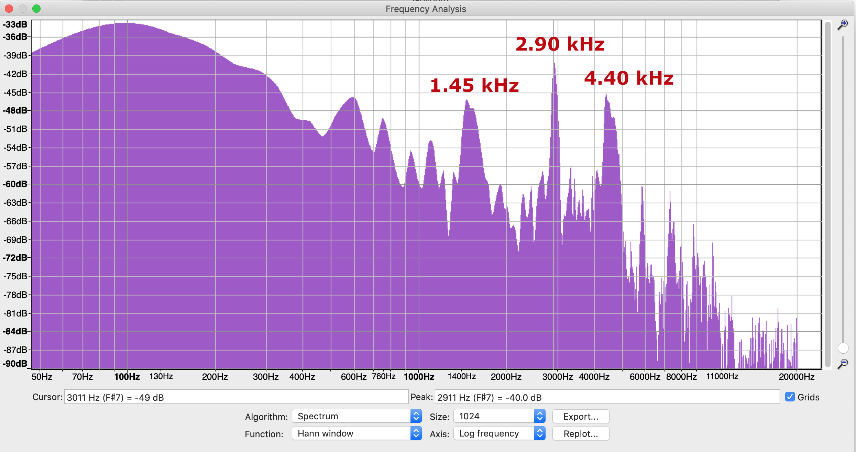Viewport: 856px width, 452px height.
Task: Toggle the Grids checkbox
Action: click(790, 397)
